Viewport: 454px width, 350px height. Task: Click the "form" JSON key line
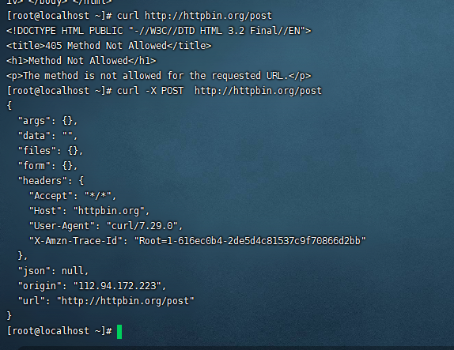47,166
